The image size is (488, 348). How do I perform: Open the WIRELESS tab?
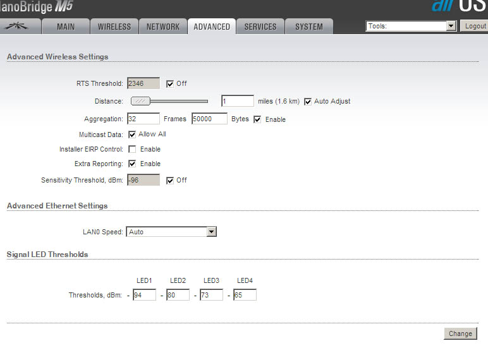point(114,27)
